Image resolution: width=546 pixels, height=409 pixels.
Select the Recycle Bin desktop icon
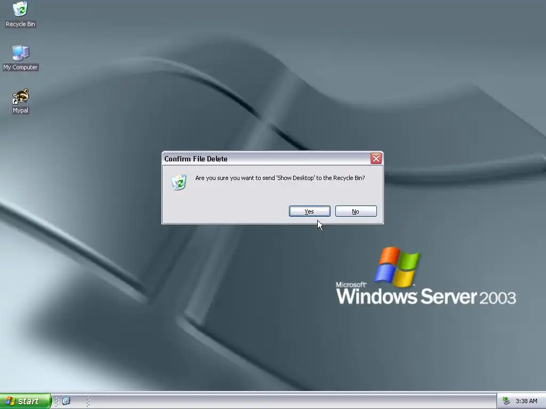[21, 14]
